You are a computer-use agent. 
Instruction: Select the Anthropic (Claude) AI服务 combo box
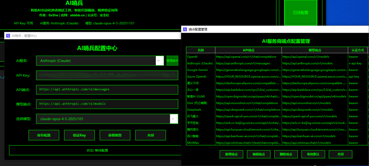[x=100, y=61]
